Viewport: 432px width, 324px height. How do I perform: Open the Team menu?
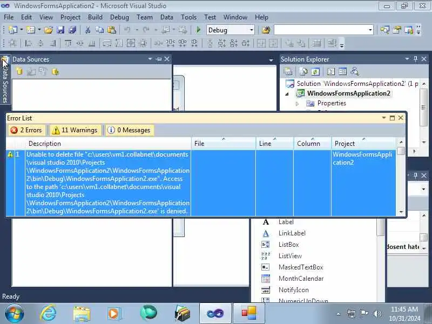pos(145,17)
